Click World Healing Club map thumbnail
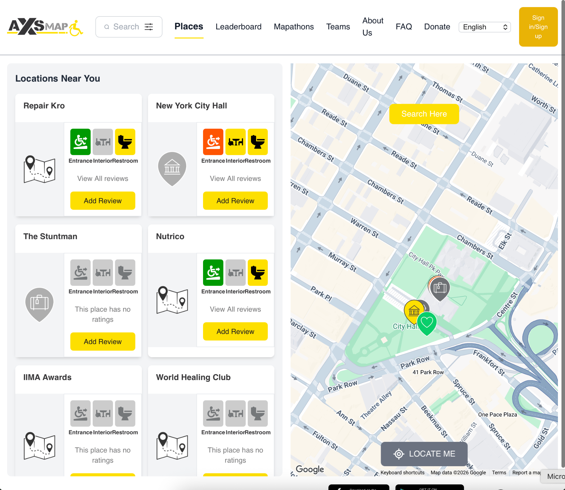This screenshot has width=565, height=490. 172,446
